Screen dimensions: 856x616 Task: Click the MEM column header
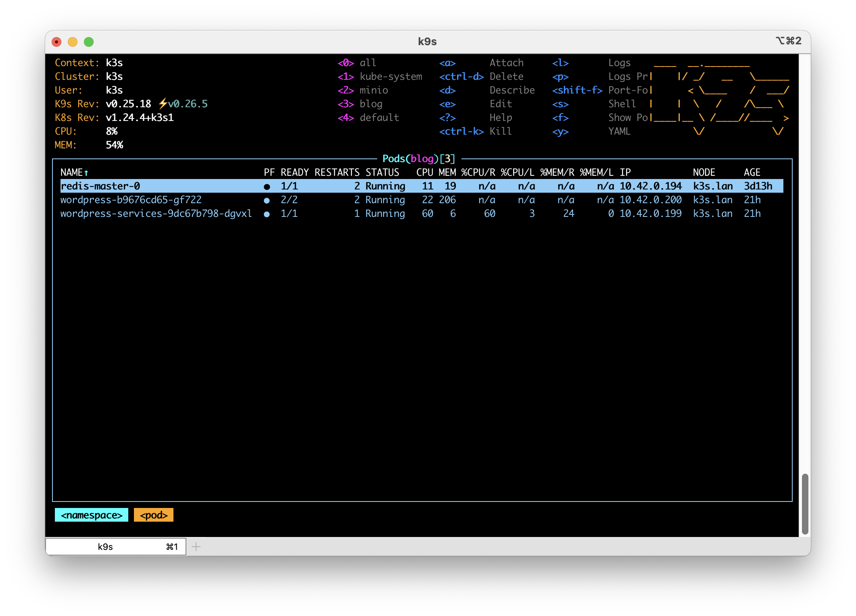[447, 172]
